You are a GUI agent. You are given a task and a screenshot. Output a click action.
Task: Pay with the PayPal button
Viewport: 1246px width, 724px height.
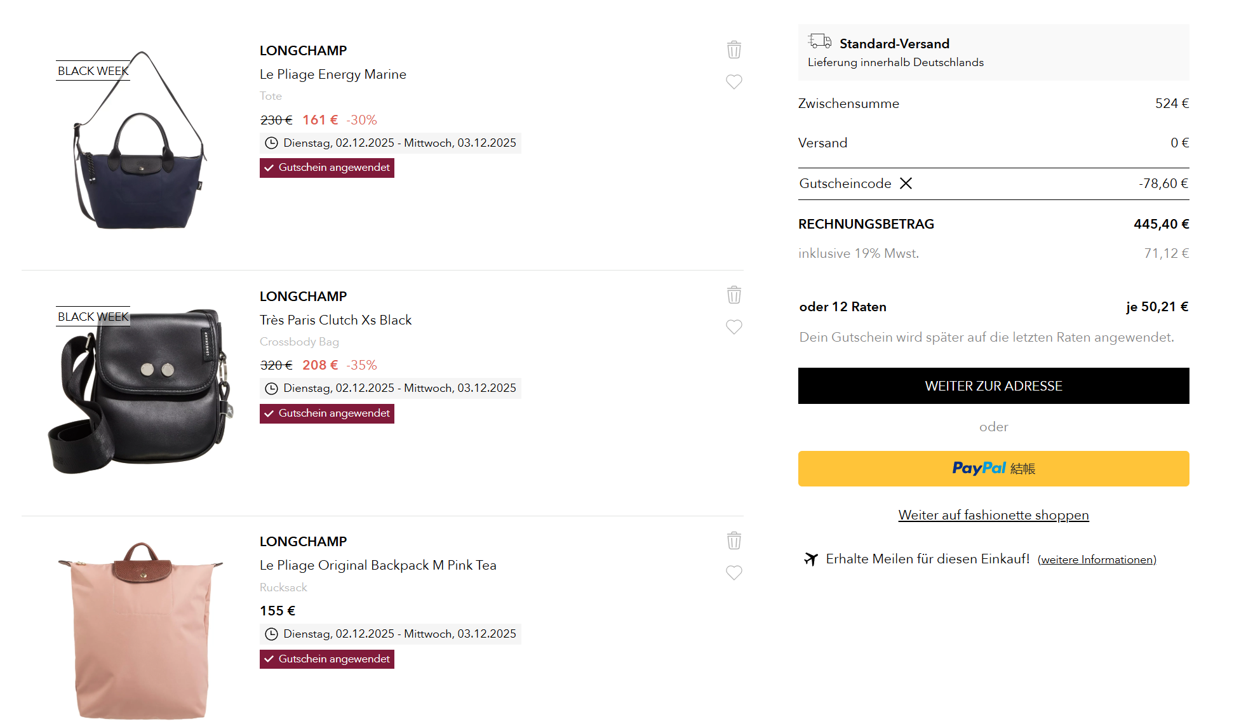[x=993, y=469]
